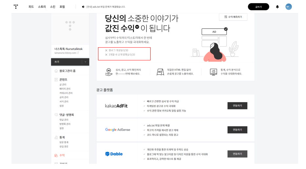Click 연동하기 for Dable

pos(237,154)
